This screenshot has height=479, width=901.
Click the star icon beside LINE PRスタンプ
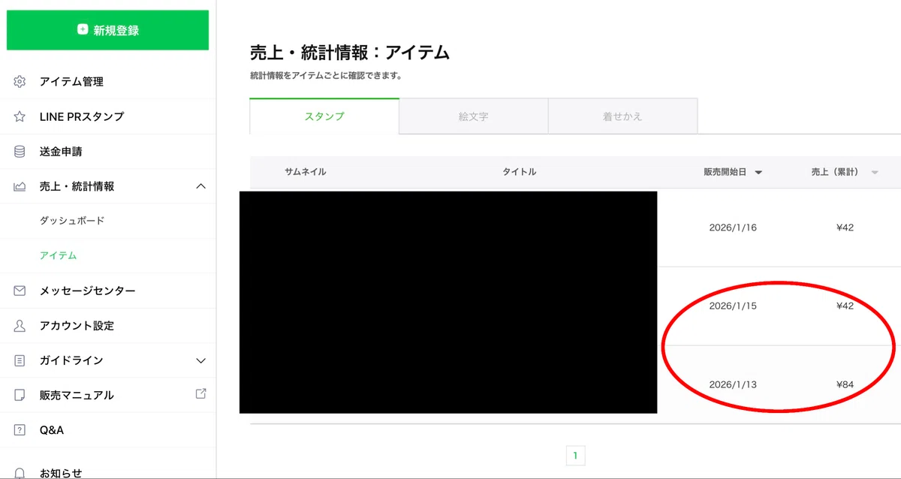[20, 116]
